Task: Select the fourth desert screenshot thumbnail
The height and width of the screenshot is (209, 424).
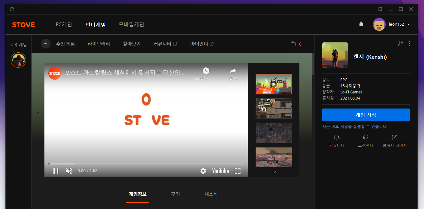Action: coord(274,157)
